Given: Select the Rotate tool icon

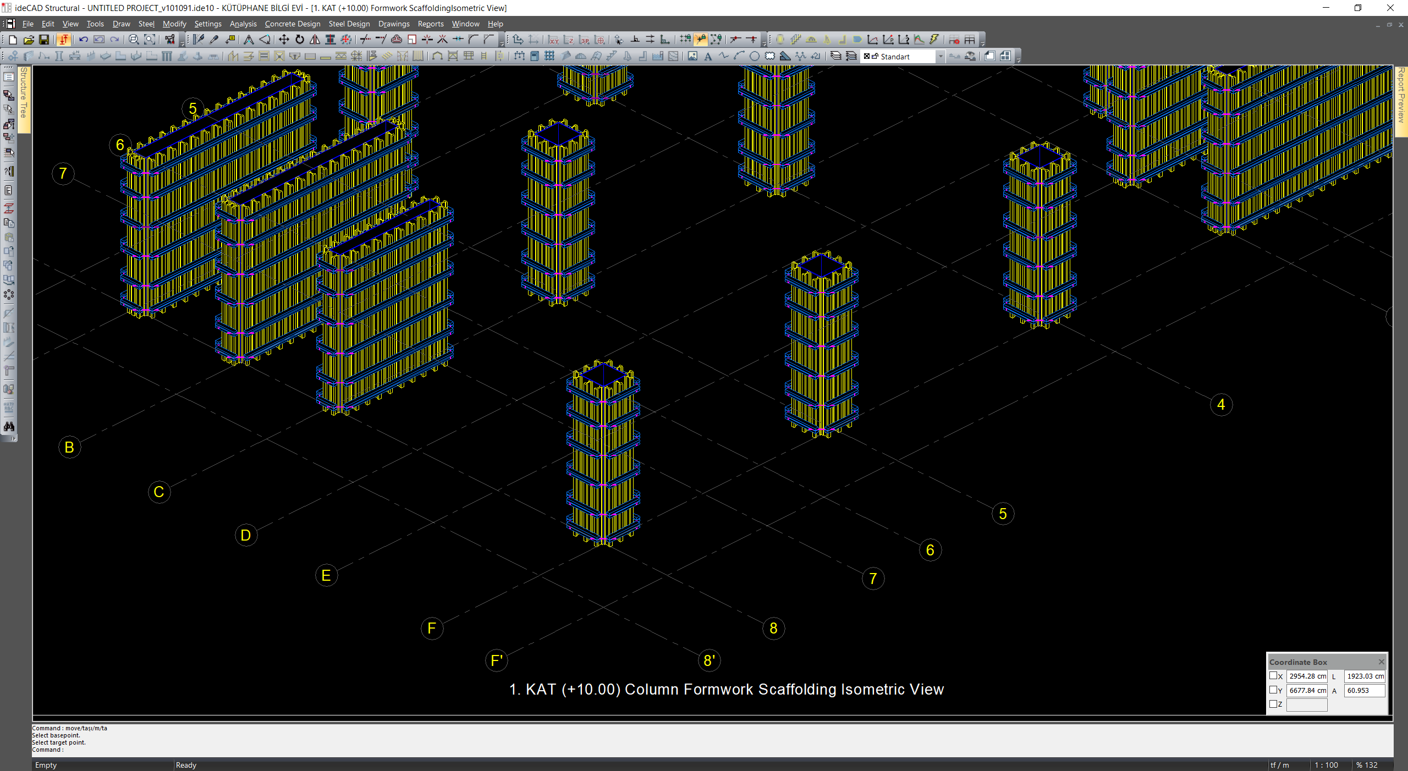Looking at the screenshot, I should 300,40.
